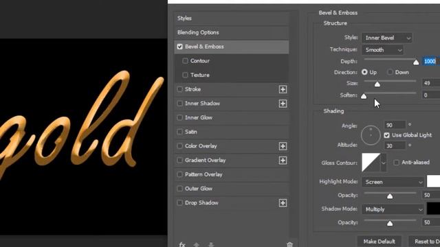Open the Highlight Mode dropdown showing Screen
The image size is (440, 247).
tap(393, 182)
